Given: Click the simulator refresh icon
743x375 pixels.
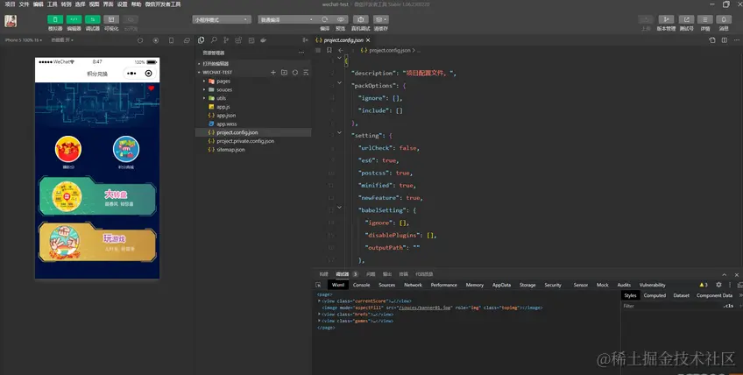Looking at the screenshot, I should pyautogui.click(x=140, y=40).
